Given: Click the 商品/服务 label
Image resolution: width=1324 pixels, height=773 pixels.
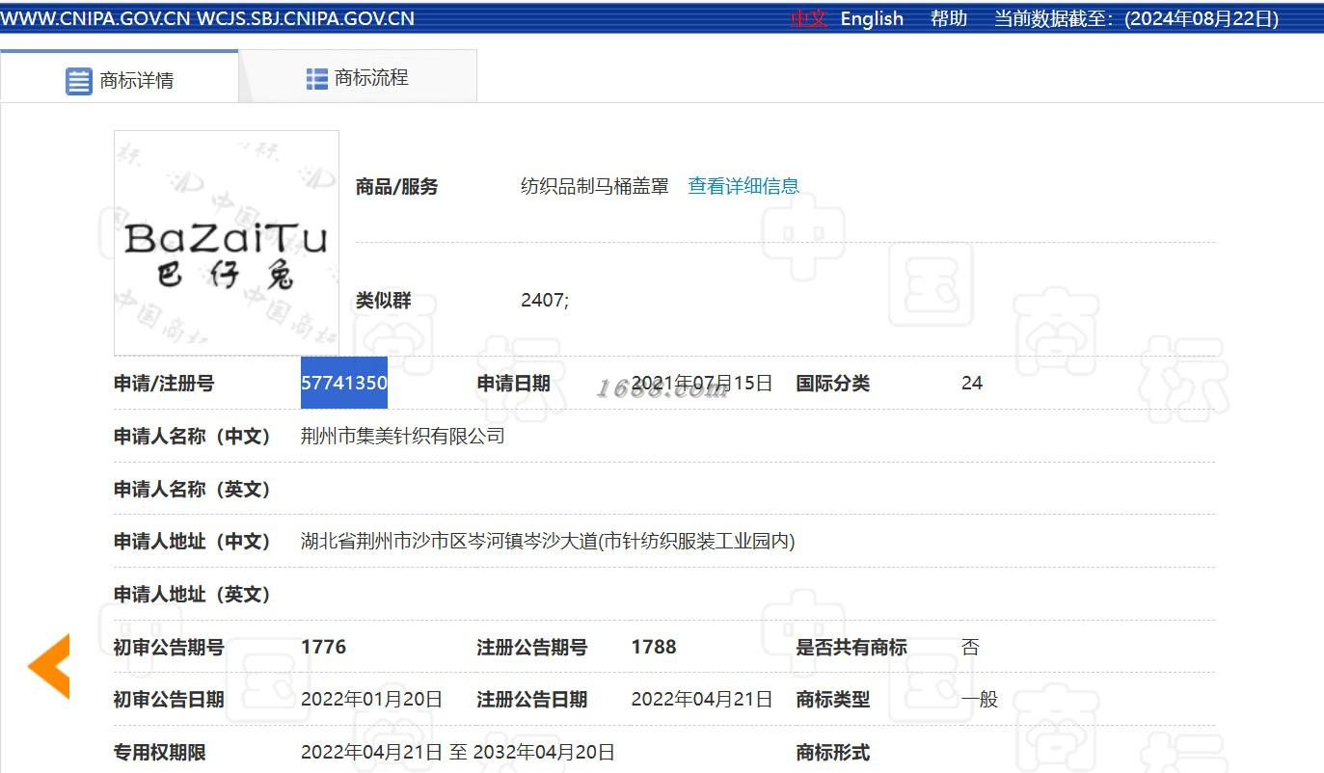Looking at the screenshot, I should point(396,187).
